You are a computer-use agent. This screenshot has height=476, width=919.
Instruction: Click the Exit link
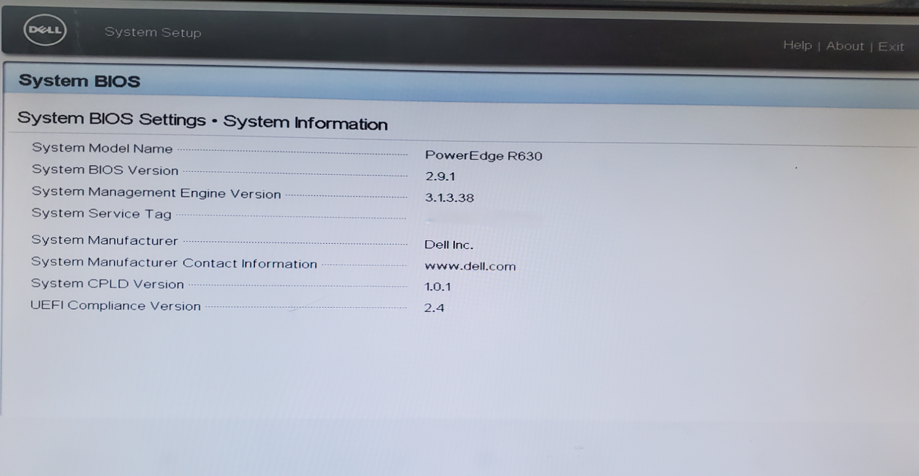click(x=891, y=46)
